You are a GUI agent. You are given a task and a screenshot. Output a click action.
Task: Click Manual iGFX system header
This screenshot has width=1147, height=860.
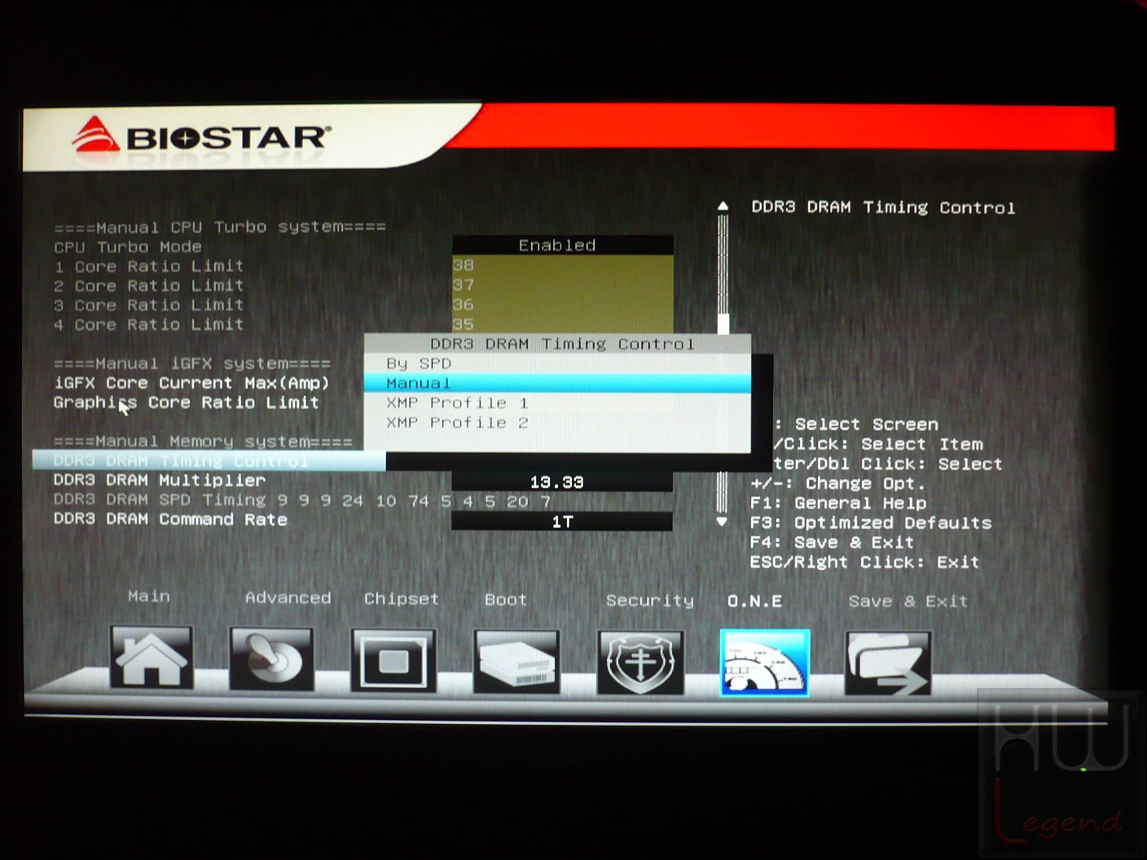(192, 363)
